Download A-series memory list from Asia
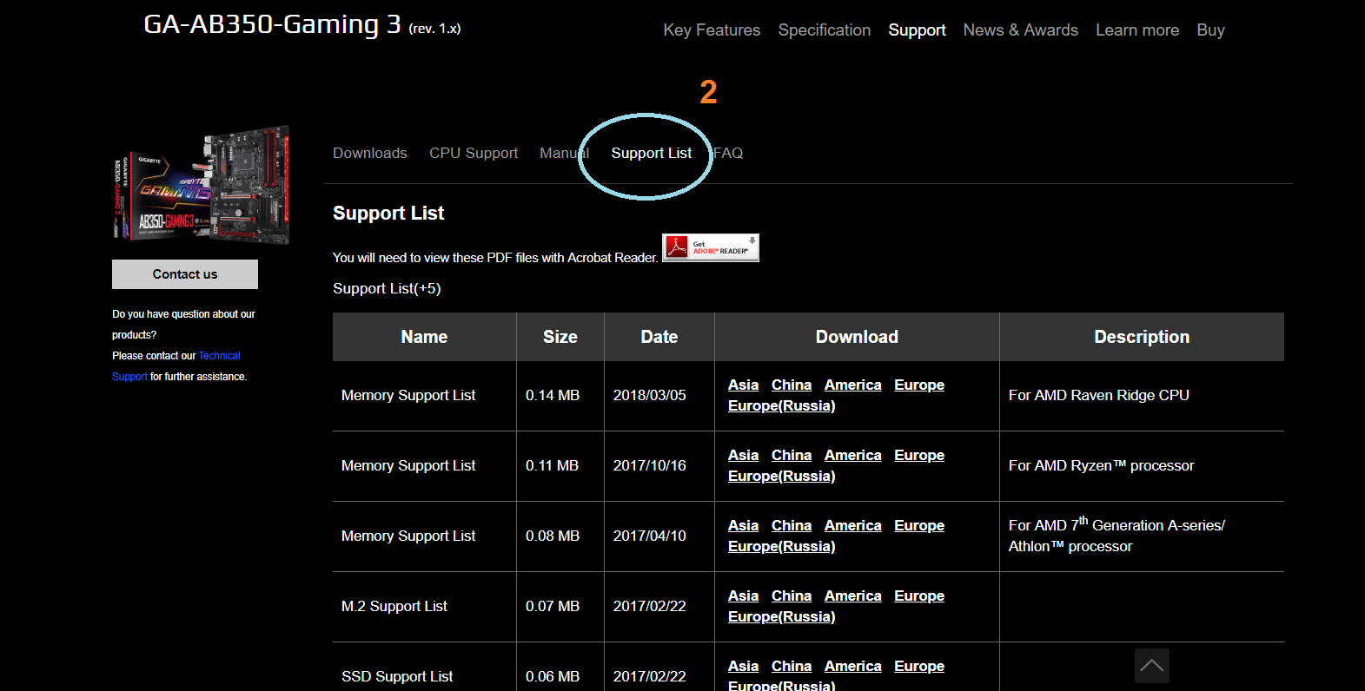Screen dimensions: 1365x691 pos(743,525)
